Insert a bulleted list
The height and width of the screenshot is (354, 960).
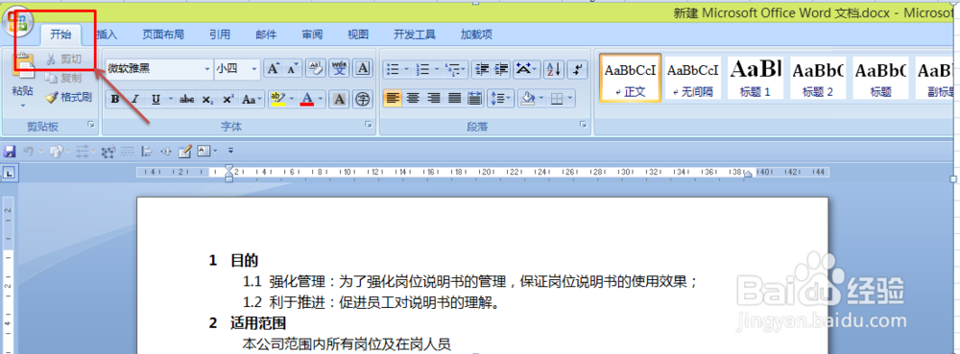(394, 69)
